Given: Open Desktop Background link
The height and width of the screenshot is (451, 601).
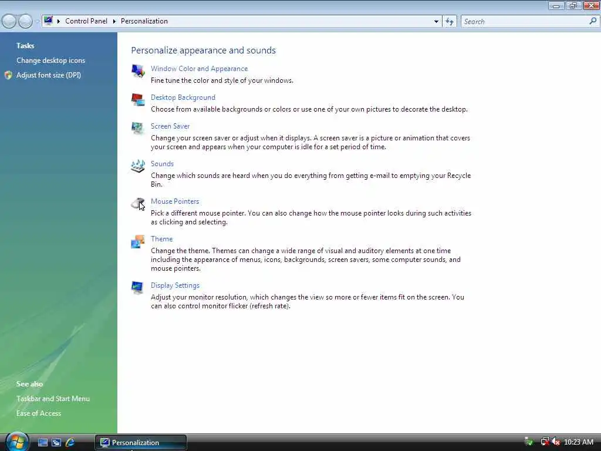Looking at the screenshot, I should coord(183,97).
